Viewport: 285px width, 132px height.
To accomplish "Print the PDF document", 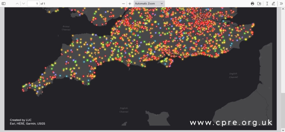I will (252, 4).
